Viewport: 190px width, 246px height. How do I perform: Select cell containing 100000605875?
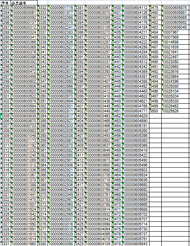(176, 7)
